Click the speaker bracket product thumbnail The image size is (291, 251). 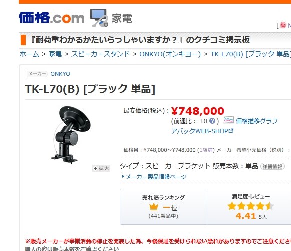(71, 135)
